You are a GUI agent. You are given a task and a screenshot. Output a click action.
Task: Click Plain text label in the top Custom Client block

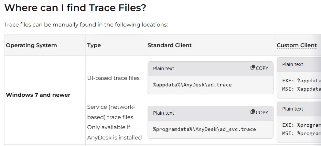292,64
